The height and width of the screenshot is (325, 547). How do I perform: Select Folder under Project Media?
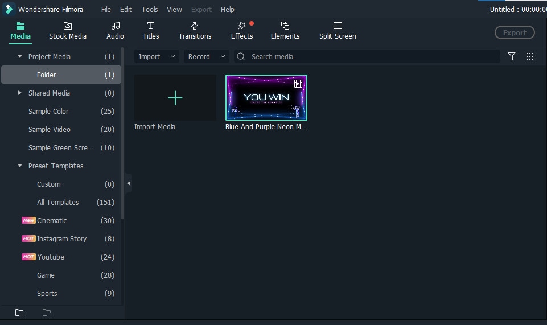[x=61, y=75]
